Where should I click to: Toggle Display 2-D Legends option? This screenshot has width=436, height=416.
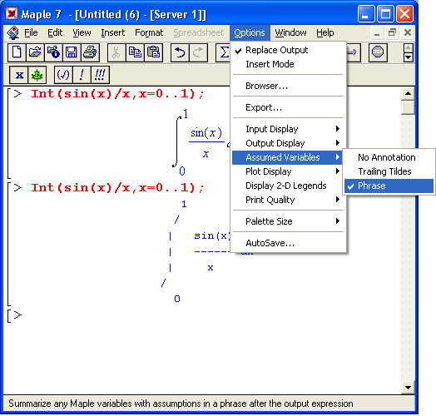(288, 186)
